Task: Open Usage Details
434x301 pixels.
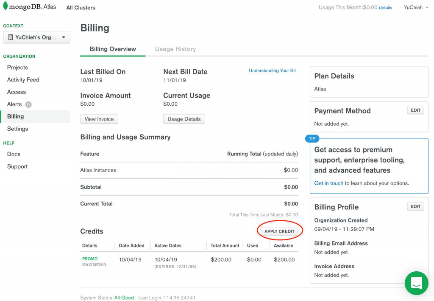Action: tap(184, 119)
